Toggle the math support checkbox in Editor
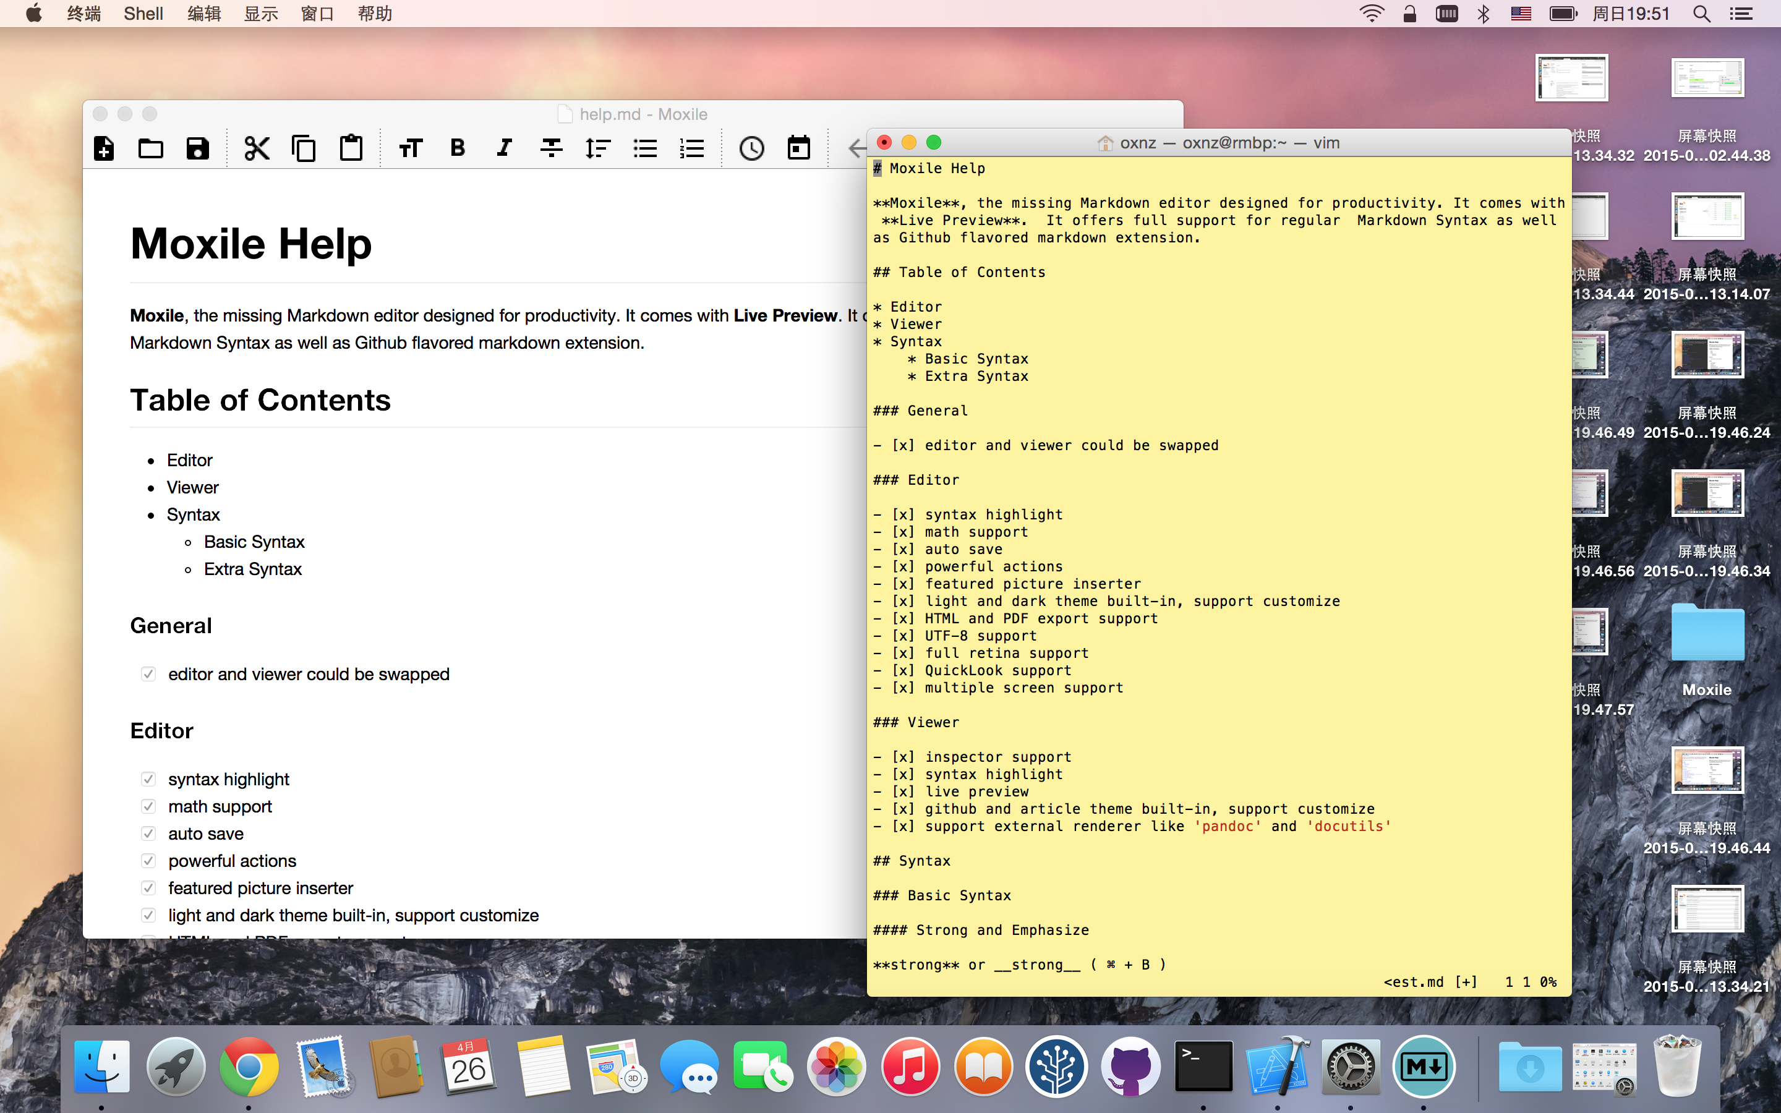Viewport: 1781px width, 1113px height. click(x=147, y=805)
